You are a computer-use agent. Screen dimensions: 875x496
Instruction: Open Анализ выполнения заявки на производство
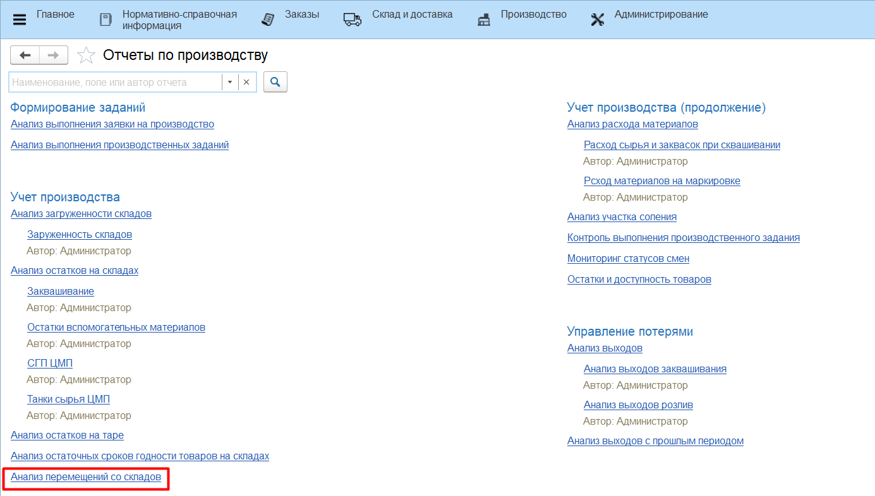click(x=112, y=124)
